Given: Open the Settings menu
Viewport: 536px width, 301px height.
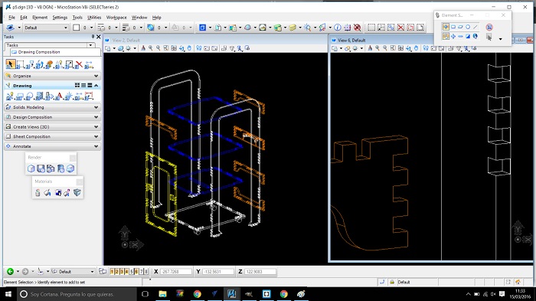Looking at the screenshot, I should [x=60, y=17].
